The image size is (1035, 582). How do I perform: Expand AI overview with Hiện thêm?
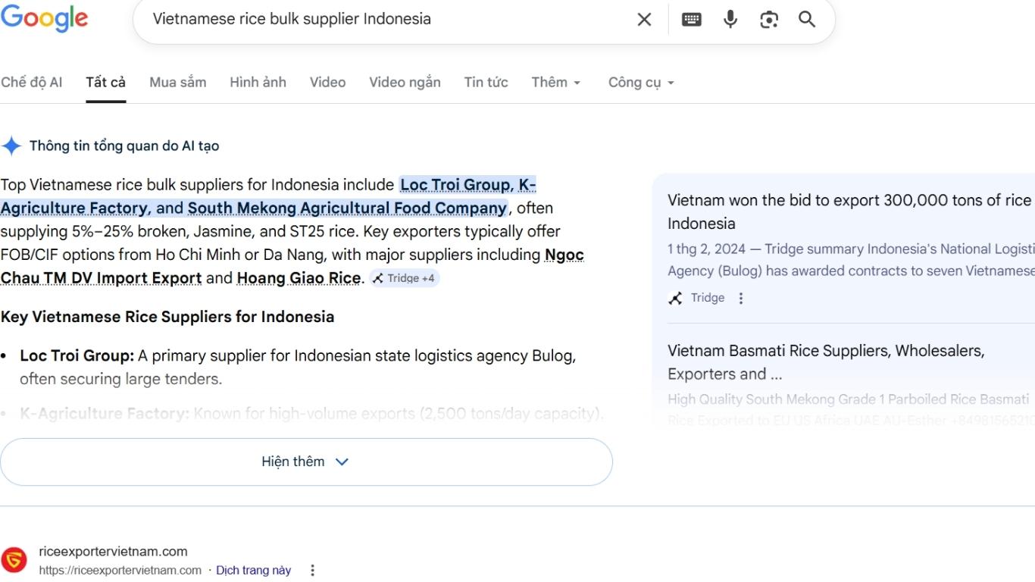click(x=306, y=462)
